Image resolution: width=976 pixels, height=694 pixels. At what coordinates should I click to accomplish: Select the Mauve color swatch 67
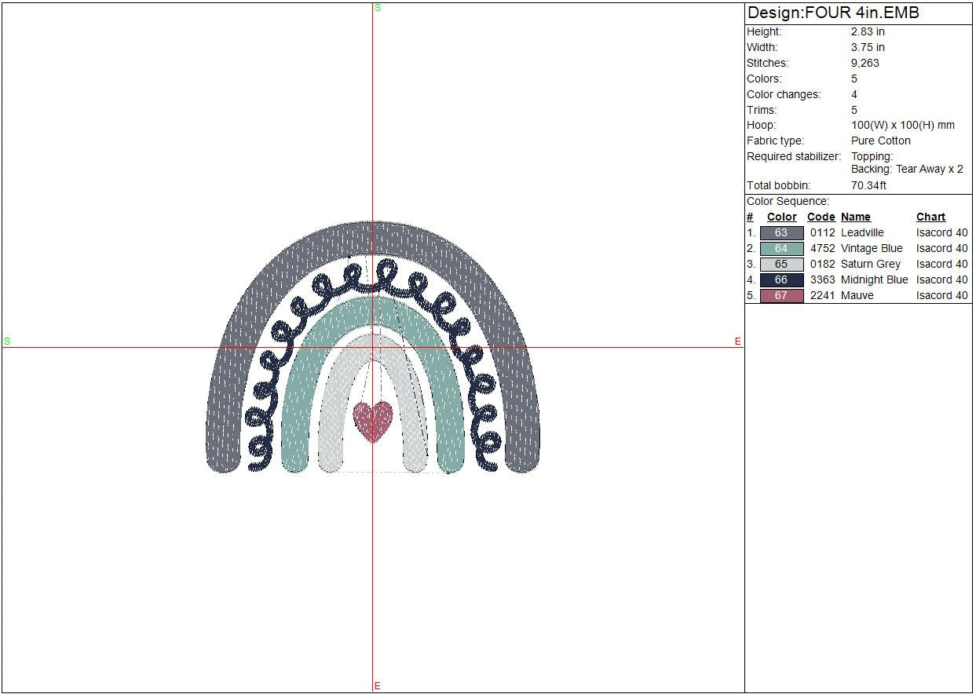click(x=781, y=296)
